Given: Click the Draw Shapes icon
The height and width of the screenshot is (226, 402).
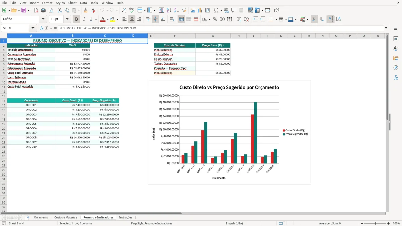Looking at the screenshot, I should point(277,10).
